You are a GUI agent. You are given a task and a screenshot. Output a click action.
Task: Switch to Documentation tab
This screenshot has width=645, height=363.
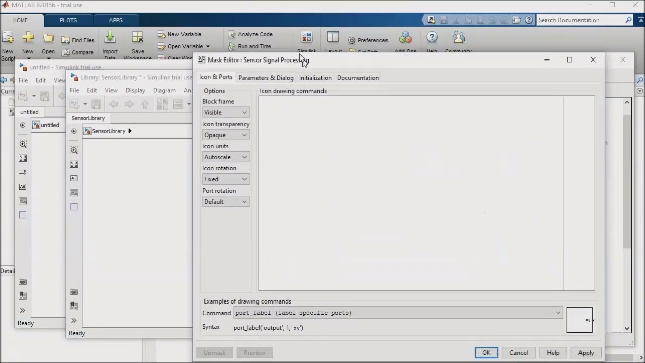358,78
